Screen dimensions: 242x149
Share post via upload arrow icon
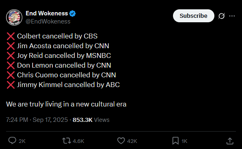pos(230,141)
